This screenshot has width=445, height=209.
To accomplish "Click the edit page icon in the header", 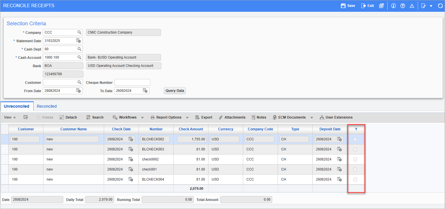I will pyautogui.click(x=423, y=6).
